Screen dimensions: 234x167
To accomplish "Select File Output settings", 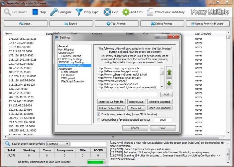I will pyautogui.click(x=68, y=75).
